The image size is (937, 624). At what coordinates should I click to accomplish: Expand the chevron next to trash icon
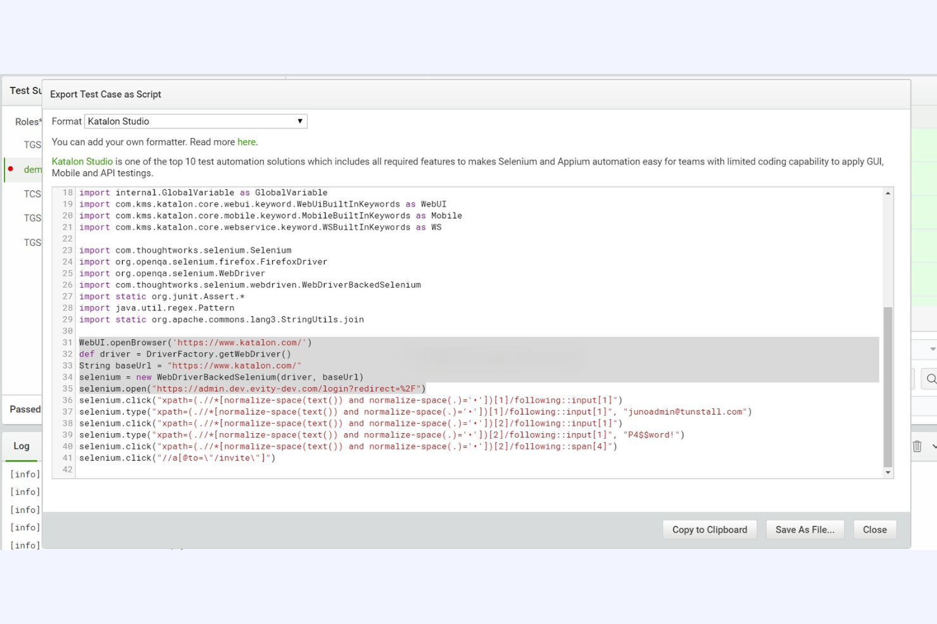(934, 446)
